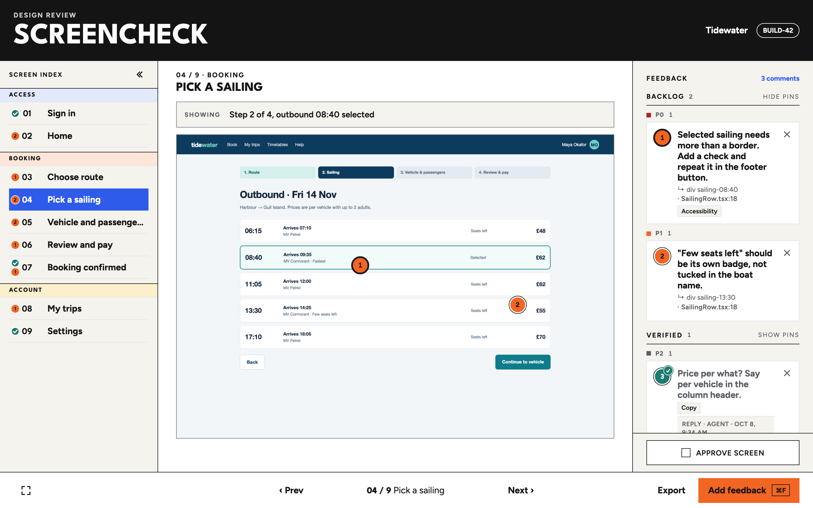This screenshot has width=813, height=508.
Task: Open Timetables in the mockup nav
Action: pos(277,145)
